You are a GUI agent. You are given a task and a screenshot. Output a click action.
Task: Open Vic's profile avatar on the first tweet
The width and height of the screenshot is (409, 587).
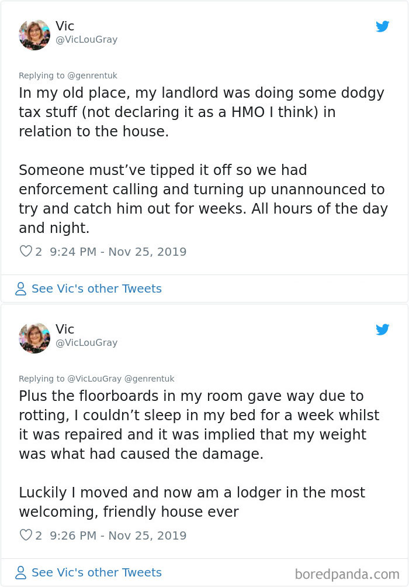click(x=34, y=35)
